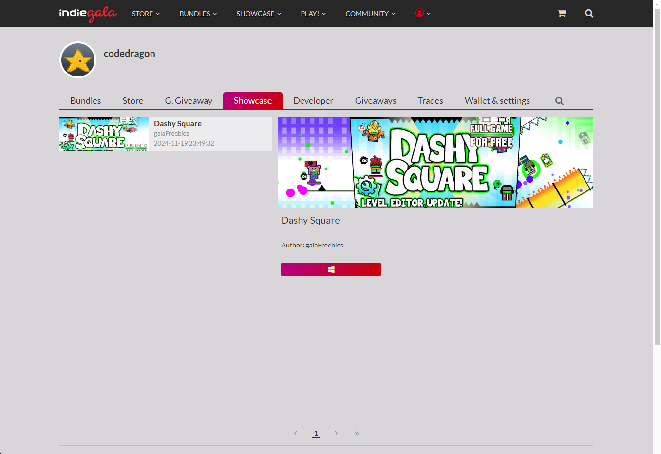The image size is (661, 454).
Task: Expand the PLAY! dropdown menu
Action: tap(313, 14)
